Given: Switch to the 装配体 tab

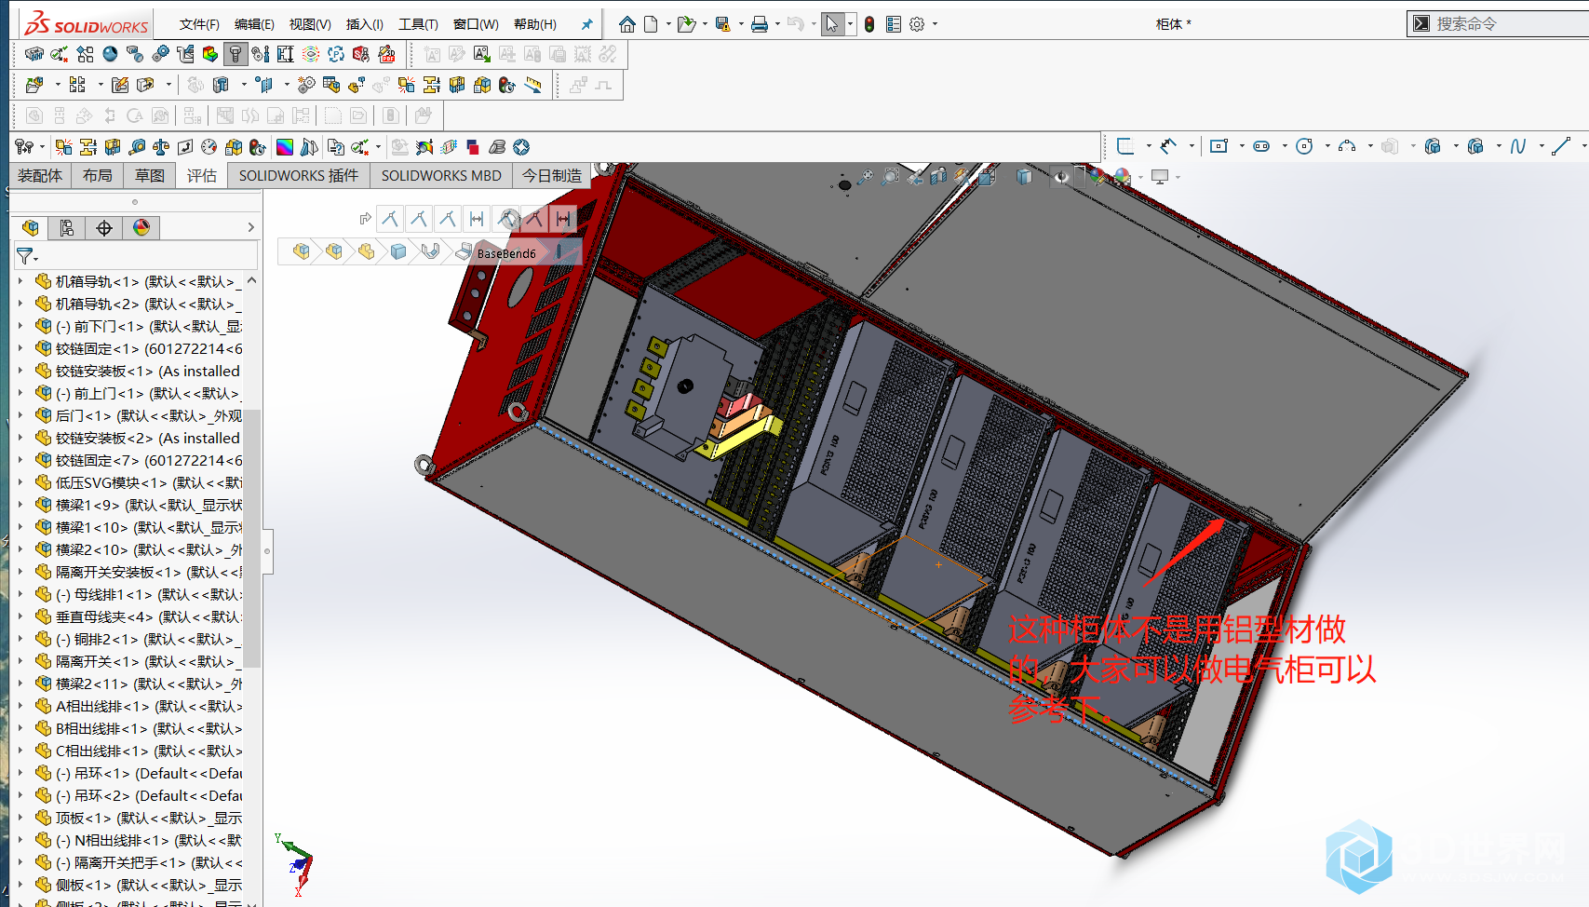Looking at the screenshot, I should click(x=40, y=175).
